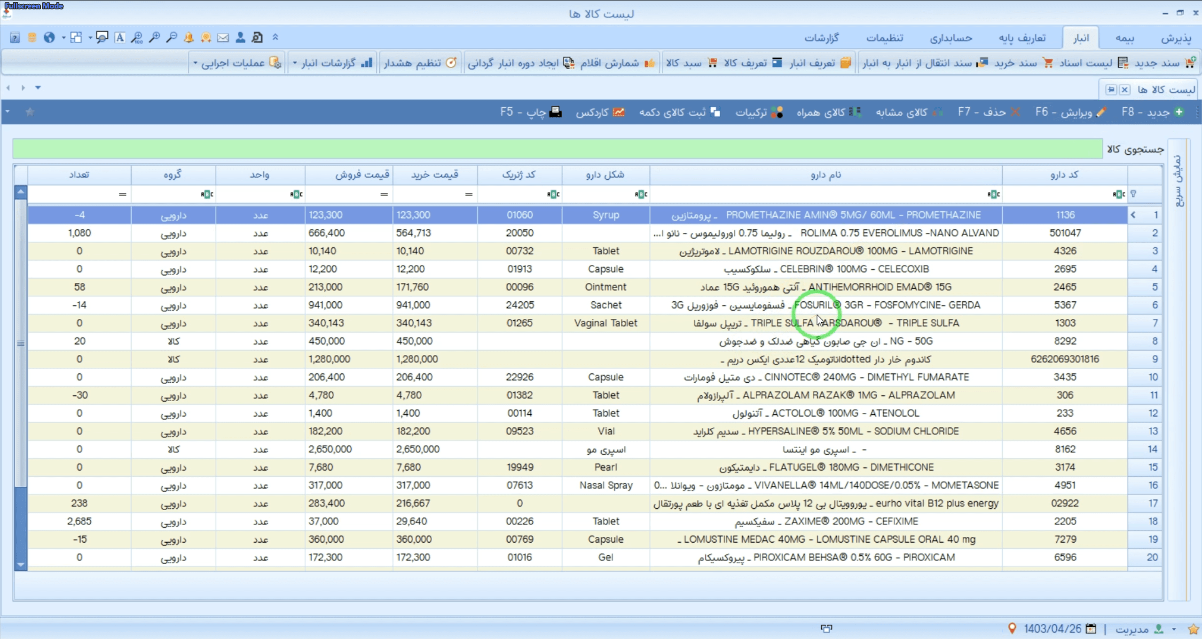Screen dimensions: 1202x639
Task: Select the zoom to 100% magnifier icon
Action: point(136,37)
